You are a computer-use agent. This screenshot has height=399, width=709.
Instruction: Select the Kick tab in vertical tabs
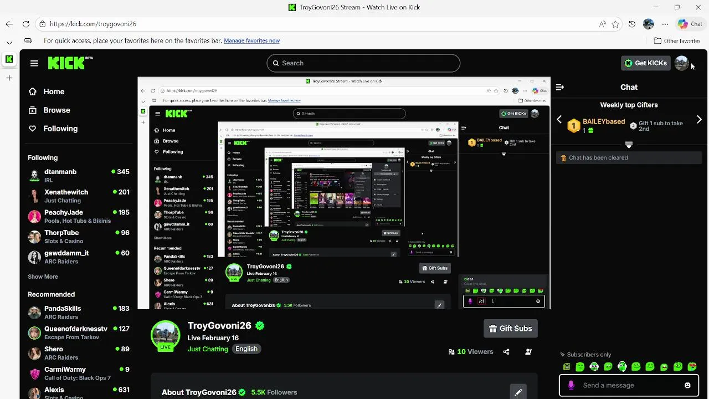[x=9, y=59]
